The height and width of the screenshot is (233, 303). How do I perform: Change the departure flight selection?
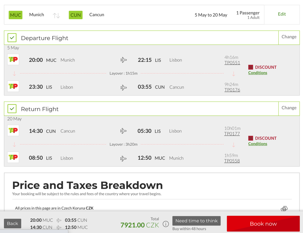(x=289, y=37)
